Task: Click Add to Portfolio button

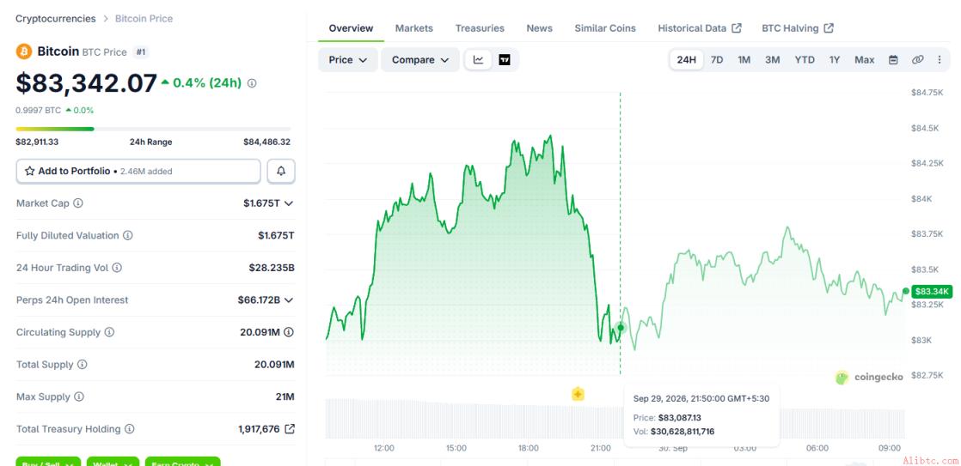Action: pyautogui.click(x=138, y=172)
